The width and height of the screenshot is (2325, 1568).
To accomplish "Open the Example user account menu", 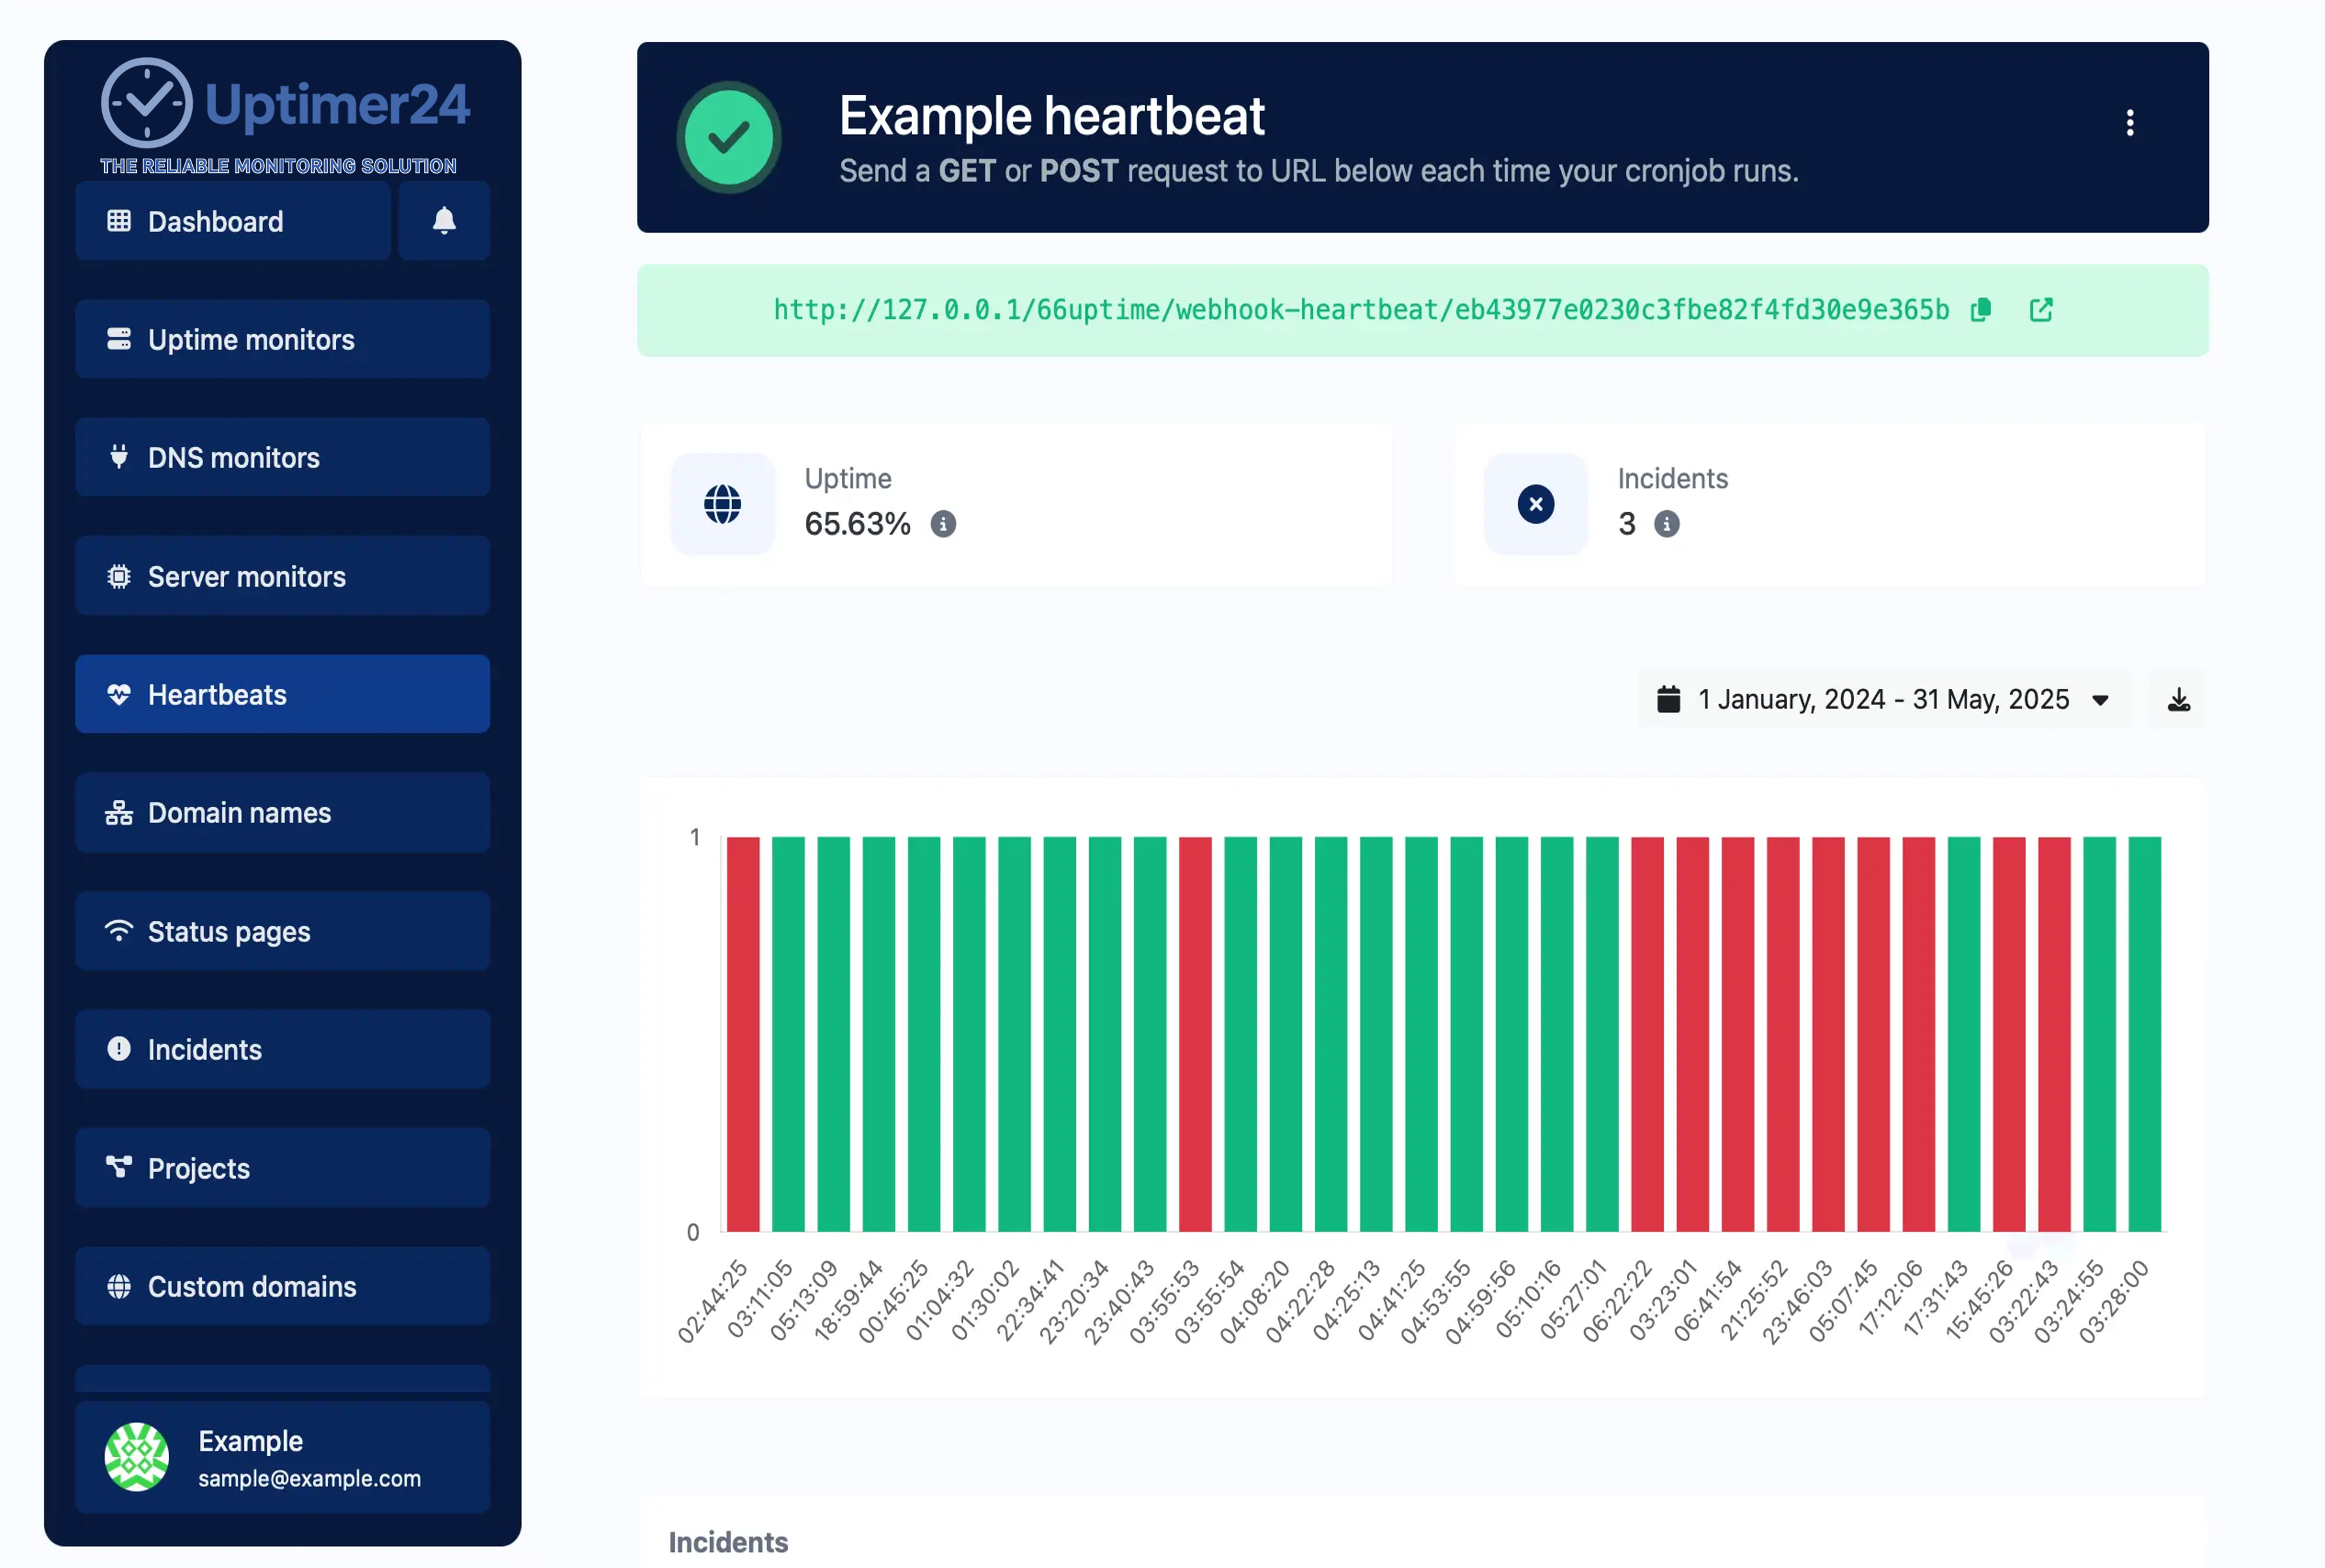I will coord(282,1457).
